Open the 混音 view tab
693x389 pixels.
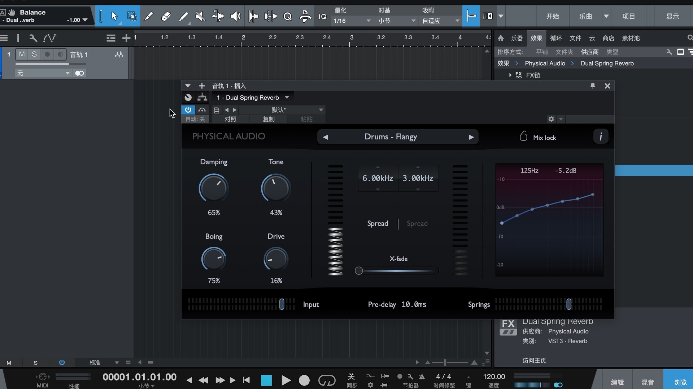[x=648, y=382]
